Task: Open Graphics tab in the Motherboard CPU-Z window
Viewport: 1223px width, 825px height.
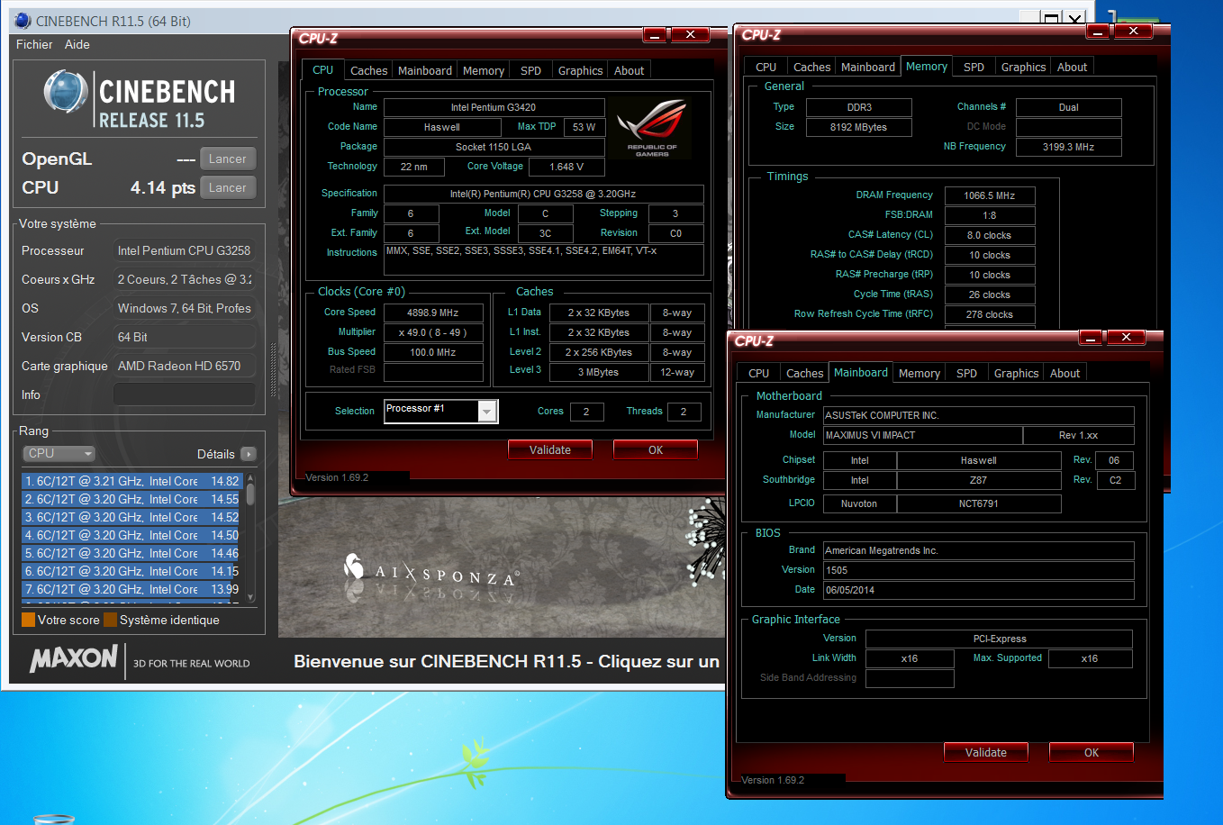Action: (1016, 373)
